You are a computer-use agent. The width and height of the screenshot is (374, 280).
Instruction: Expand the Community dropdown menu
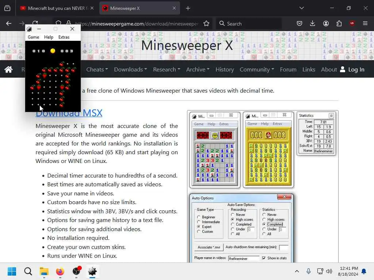[x=257, y=69]
